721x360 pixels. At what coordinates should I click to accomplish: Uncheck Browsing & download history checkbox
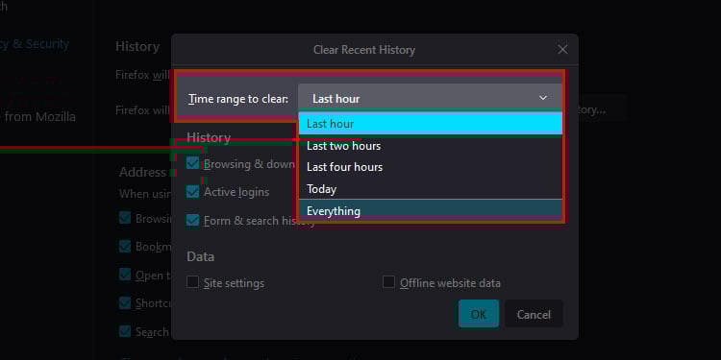click(x=192, y=163)
